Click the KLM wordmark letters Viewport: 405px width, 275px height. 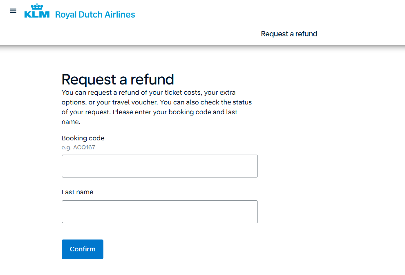point(37,15)
